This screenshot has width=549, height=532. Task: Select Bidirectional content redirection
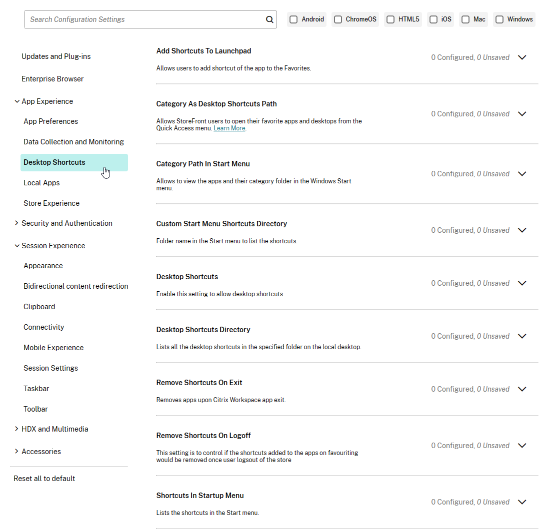coord(75,286)
